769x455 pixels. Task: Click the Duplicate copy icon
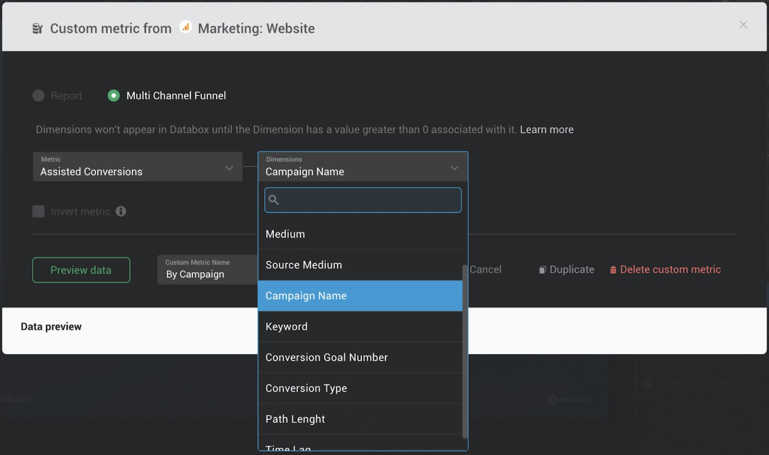click(543, 269)
